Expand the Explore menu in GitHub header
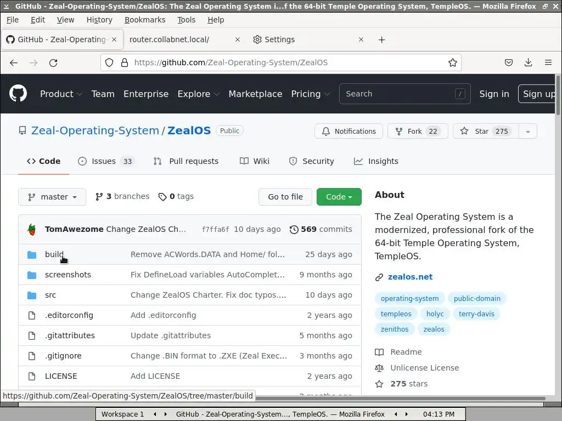 [198, 94]
